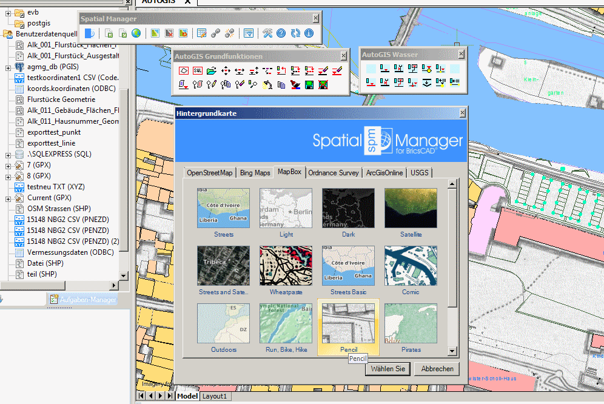Select the copy icon in AutoGIS Grundfunktionen
Image resolution: width=604 pixels, height=404 pixels.
click(x=281, y=84)
